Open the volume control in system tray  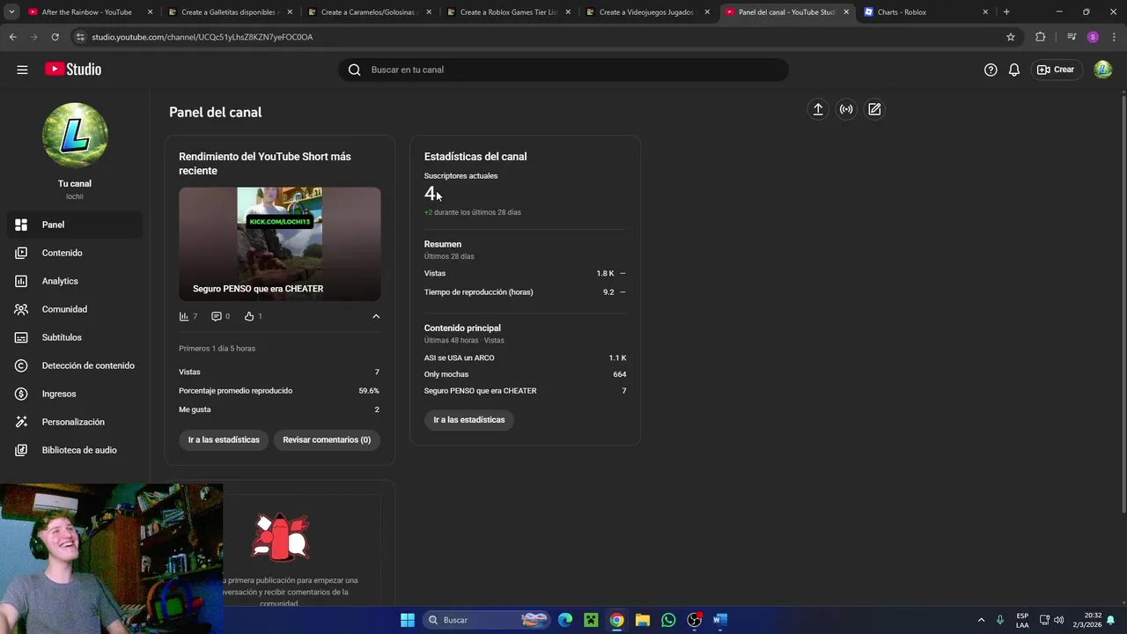click(x=1058, y=620)
